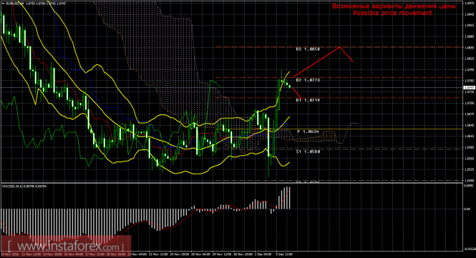
Task: Click the 5 Dec 12:00 time axis label
Action: click(x=283, y=254)
